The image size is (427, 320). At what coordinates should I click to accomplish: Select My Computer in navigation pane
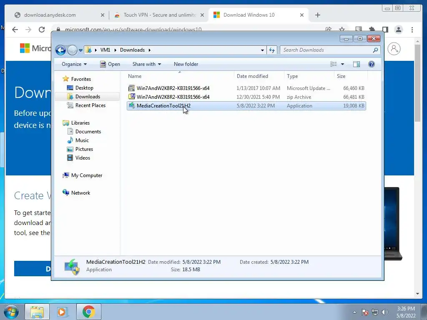click(x=87, y=175)
